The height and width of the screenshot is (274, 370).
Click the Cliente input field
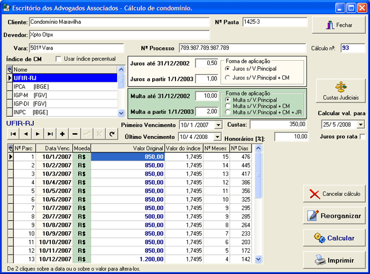pos(119,22)
